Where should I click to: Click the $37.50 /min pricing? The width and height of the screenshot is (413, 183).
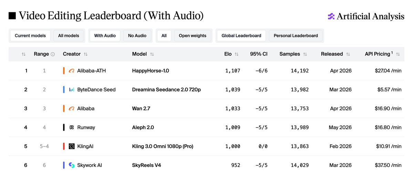click(x=388, y=165)
